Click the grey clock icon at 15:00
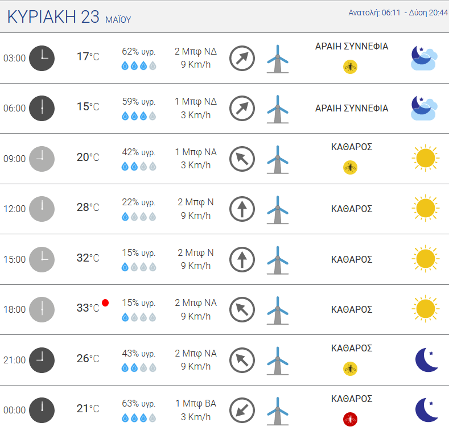449x435 pixels. (42, 259)
